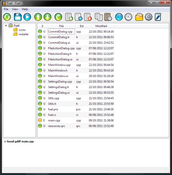Open Settings with the gear icon
Viewport: 172px width, 175px height.
[x=149, y=17]
